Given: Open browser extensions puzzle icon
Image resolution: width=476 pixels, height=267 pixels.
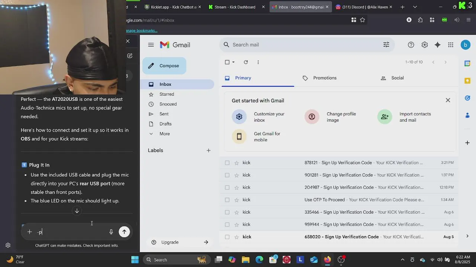Looking at the screenshot, I should [420, 20].
